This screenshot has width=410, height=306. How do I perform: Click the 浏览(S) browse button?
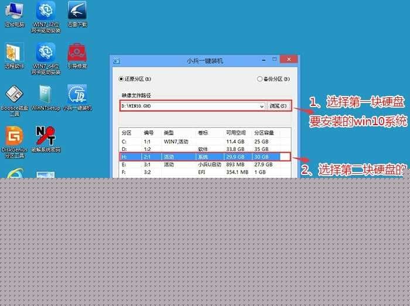pyautogui.click(x=278, y=106)
